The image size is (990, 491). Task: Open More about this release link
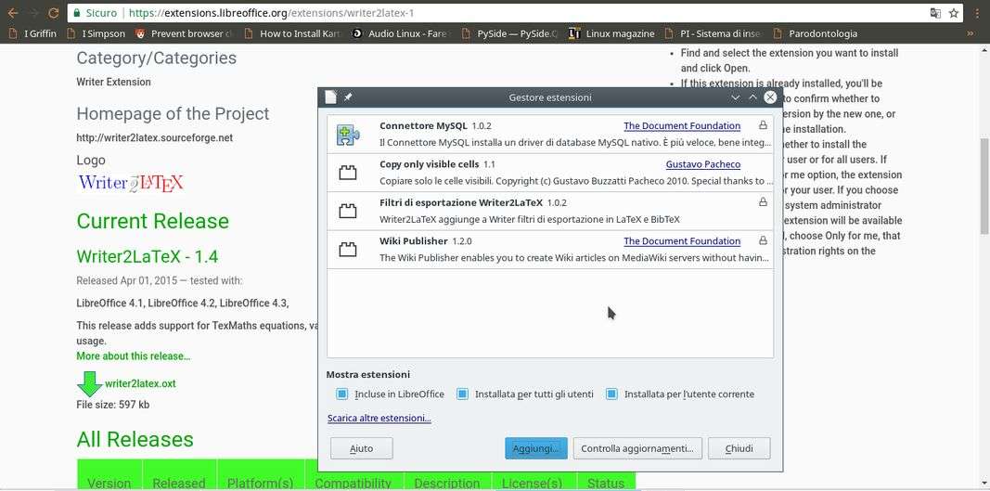pyautogui.click(x=134, y=356)
